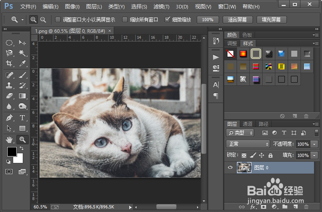The image size is (322, 212).
Task: Open the Actions panel play icon
Action: [x=216, y=57]
